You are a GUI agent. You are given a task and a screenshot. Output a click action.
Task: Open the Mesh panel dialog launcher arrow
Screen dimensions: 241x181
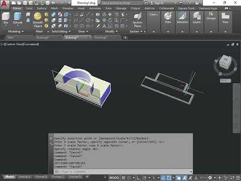(x=48, y=32)
